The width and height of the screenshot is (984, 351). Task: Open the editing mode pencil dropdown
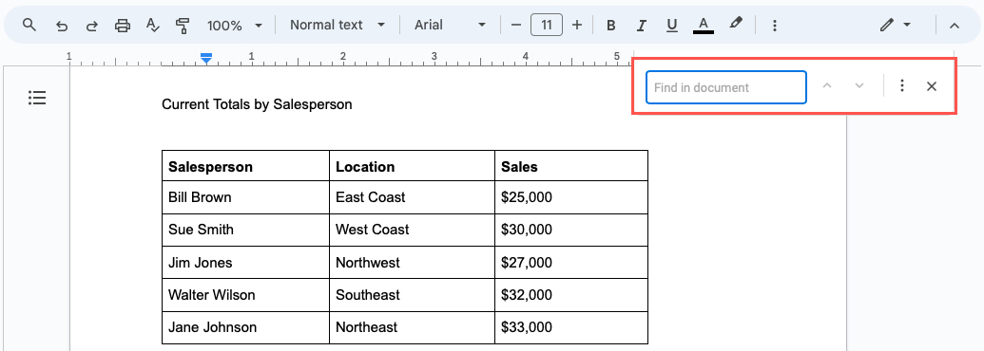click(896, 26)
